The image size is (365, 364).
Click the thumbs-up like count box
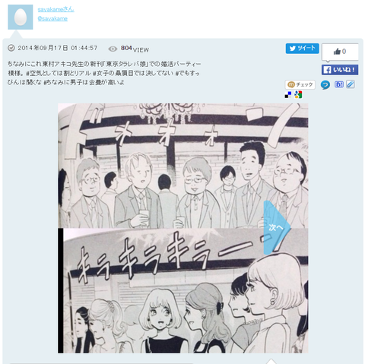[340, 52]
